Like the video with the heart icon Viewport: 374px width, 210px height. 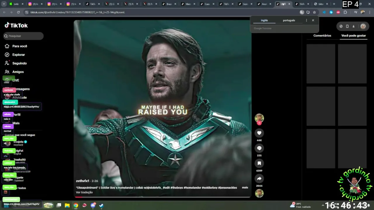coord(259,133)
